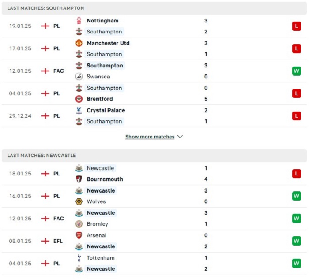
Task: Click the Swansea club crest icon
Action: 79,77
